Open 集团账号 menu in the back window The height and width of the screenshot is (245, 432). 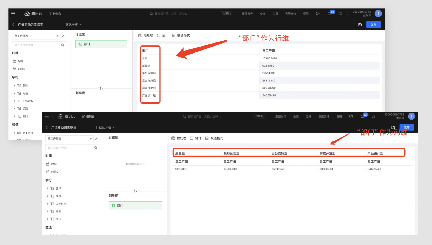pos(247,14)
